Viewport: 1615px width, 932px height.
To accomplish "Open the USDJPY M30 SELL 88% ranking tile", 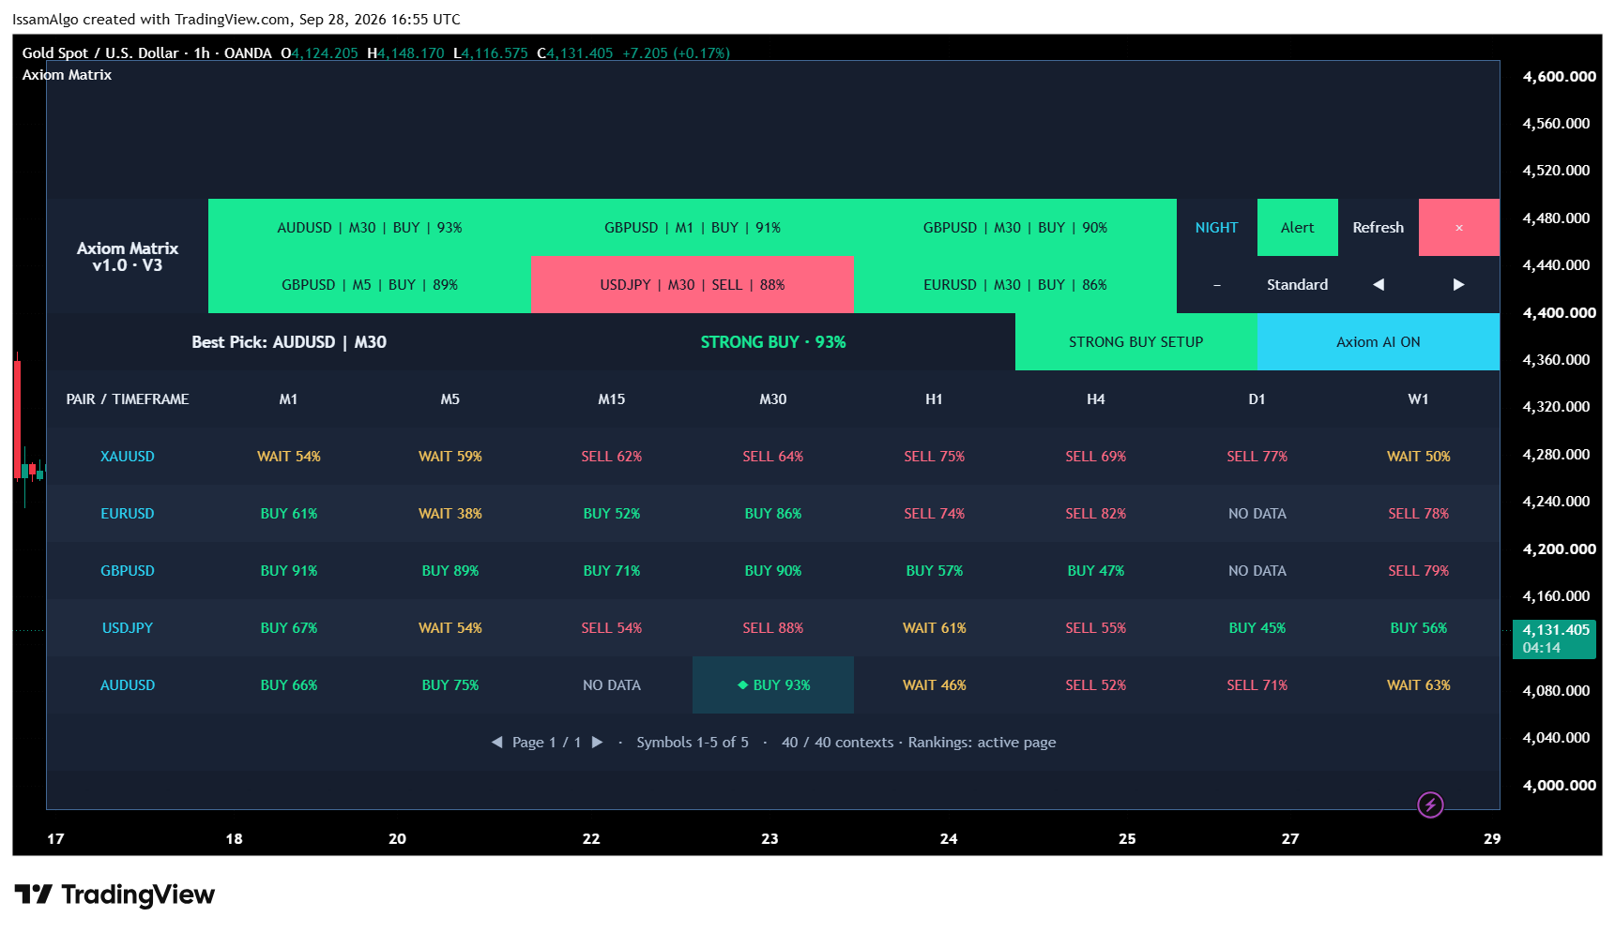I will [x=693, y=285].
